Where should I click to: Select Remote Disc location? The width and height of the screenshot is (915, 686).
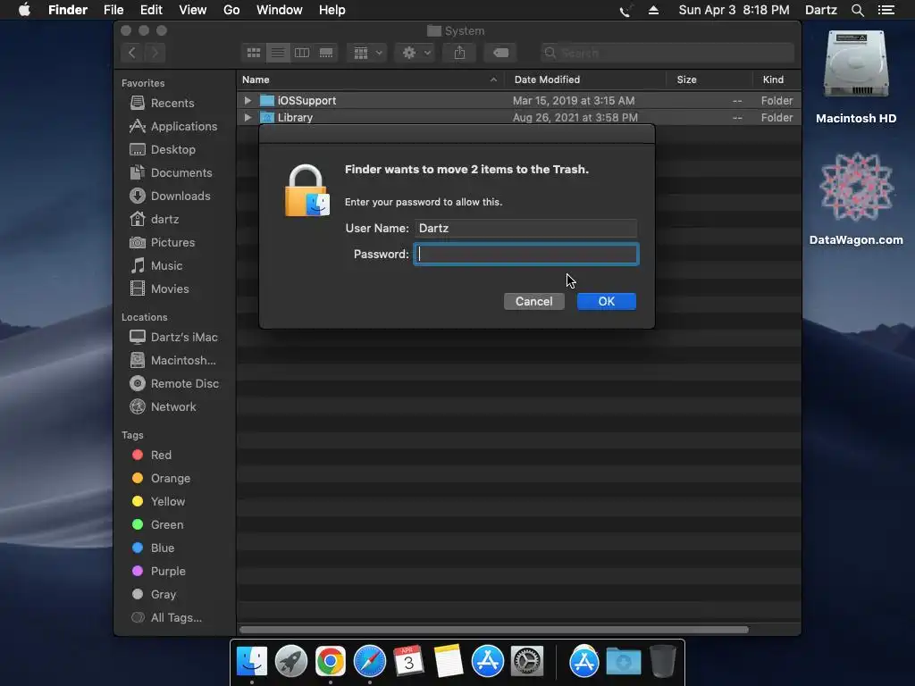[173, 383]
